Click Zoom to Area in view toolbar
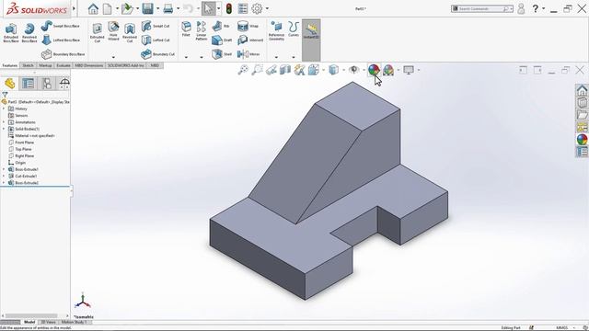Image resolution: width=589 pixels, height=331 pixels. coord(257,70)
